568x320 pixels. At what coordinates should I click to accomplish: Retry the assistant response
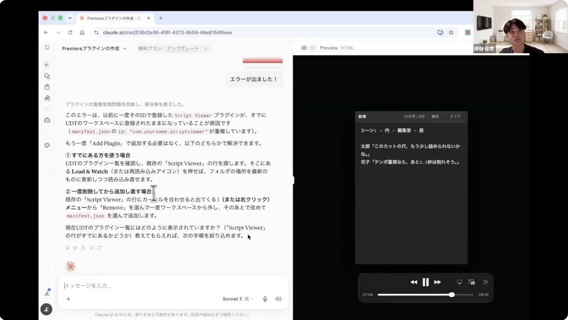(x=99, y=248)
